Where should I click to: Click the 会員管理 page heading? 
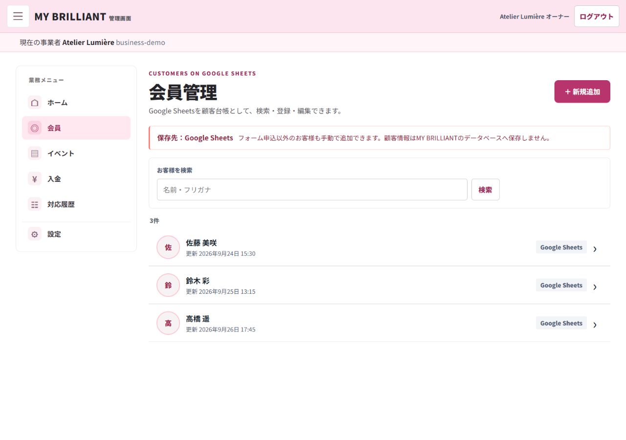183,92
